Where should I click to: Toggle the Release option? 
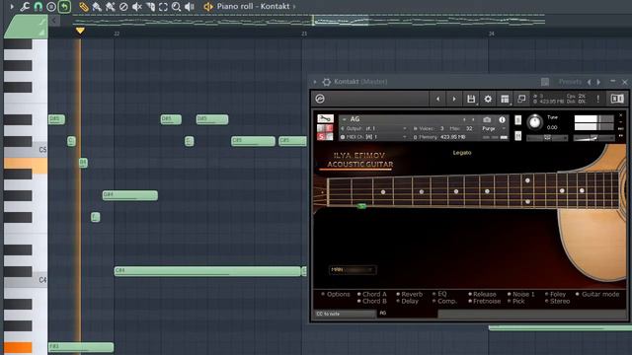click(482, 294)
